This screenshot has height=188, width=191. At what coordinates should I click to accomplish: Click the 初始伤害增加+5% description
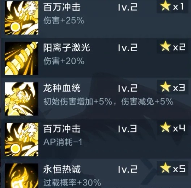[78, 101]
